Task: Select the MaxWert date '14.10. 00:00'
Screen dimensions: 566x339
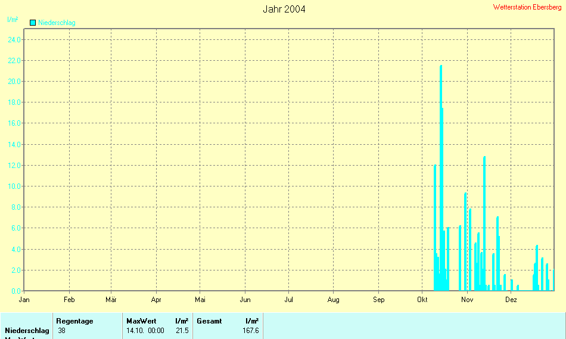Action: pyautogui.click(x=145, y=331)
